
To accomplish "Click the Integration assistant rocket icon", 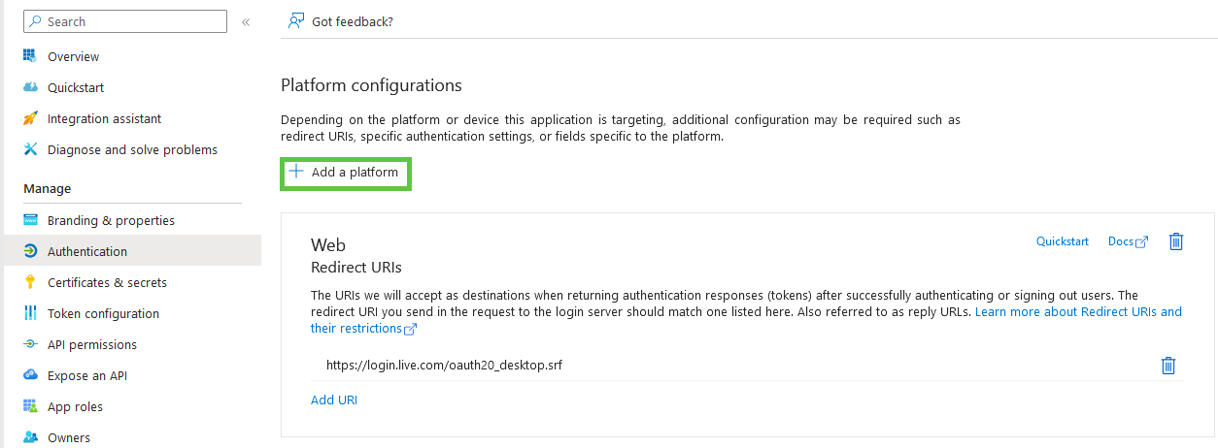I will 30,118.
